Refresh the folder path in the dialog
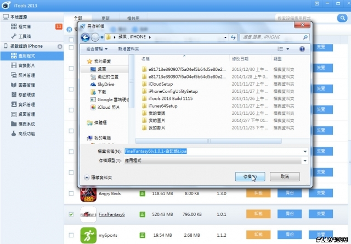The width and height of the screenshot is (351, 244). [233, 37]
